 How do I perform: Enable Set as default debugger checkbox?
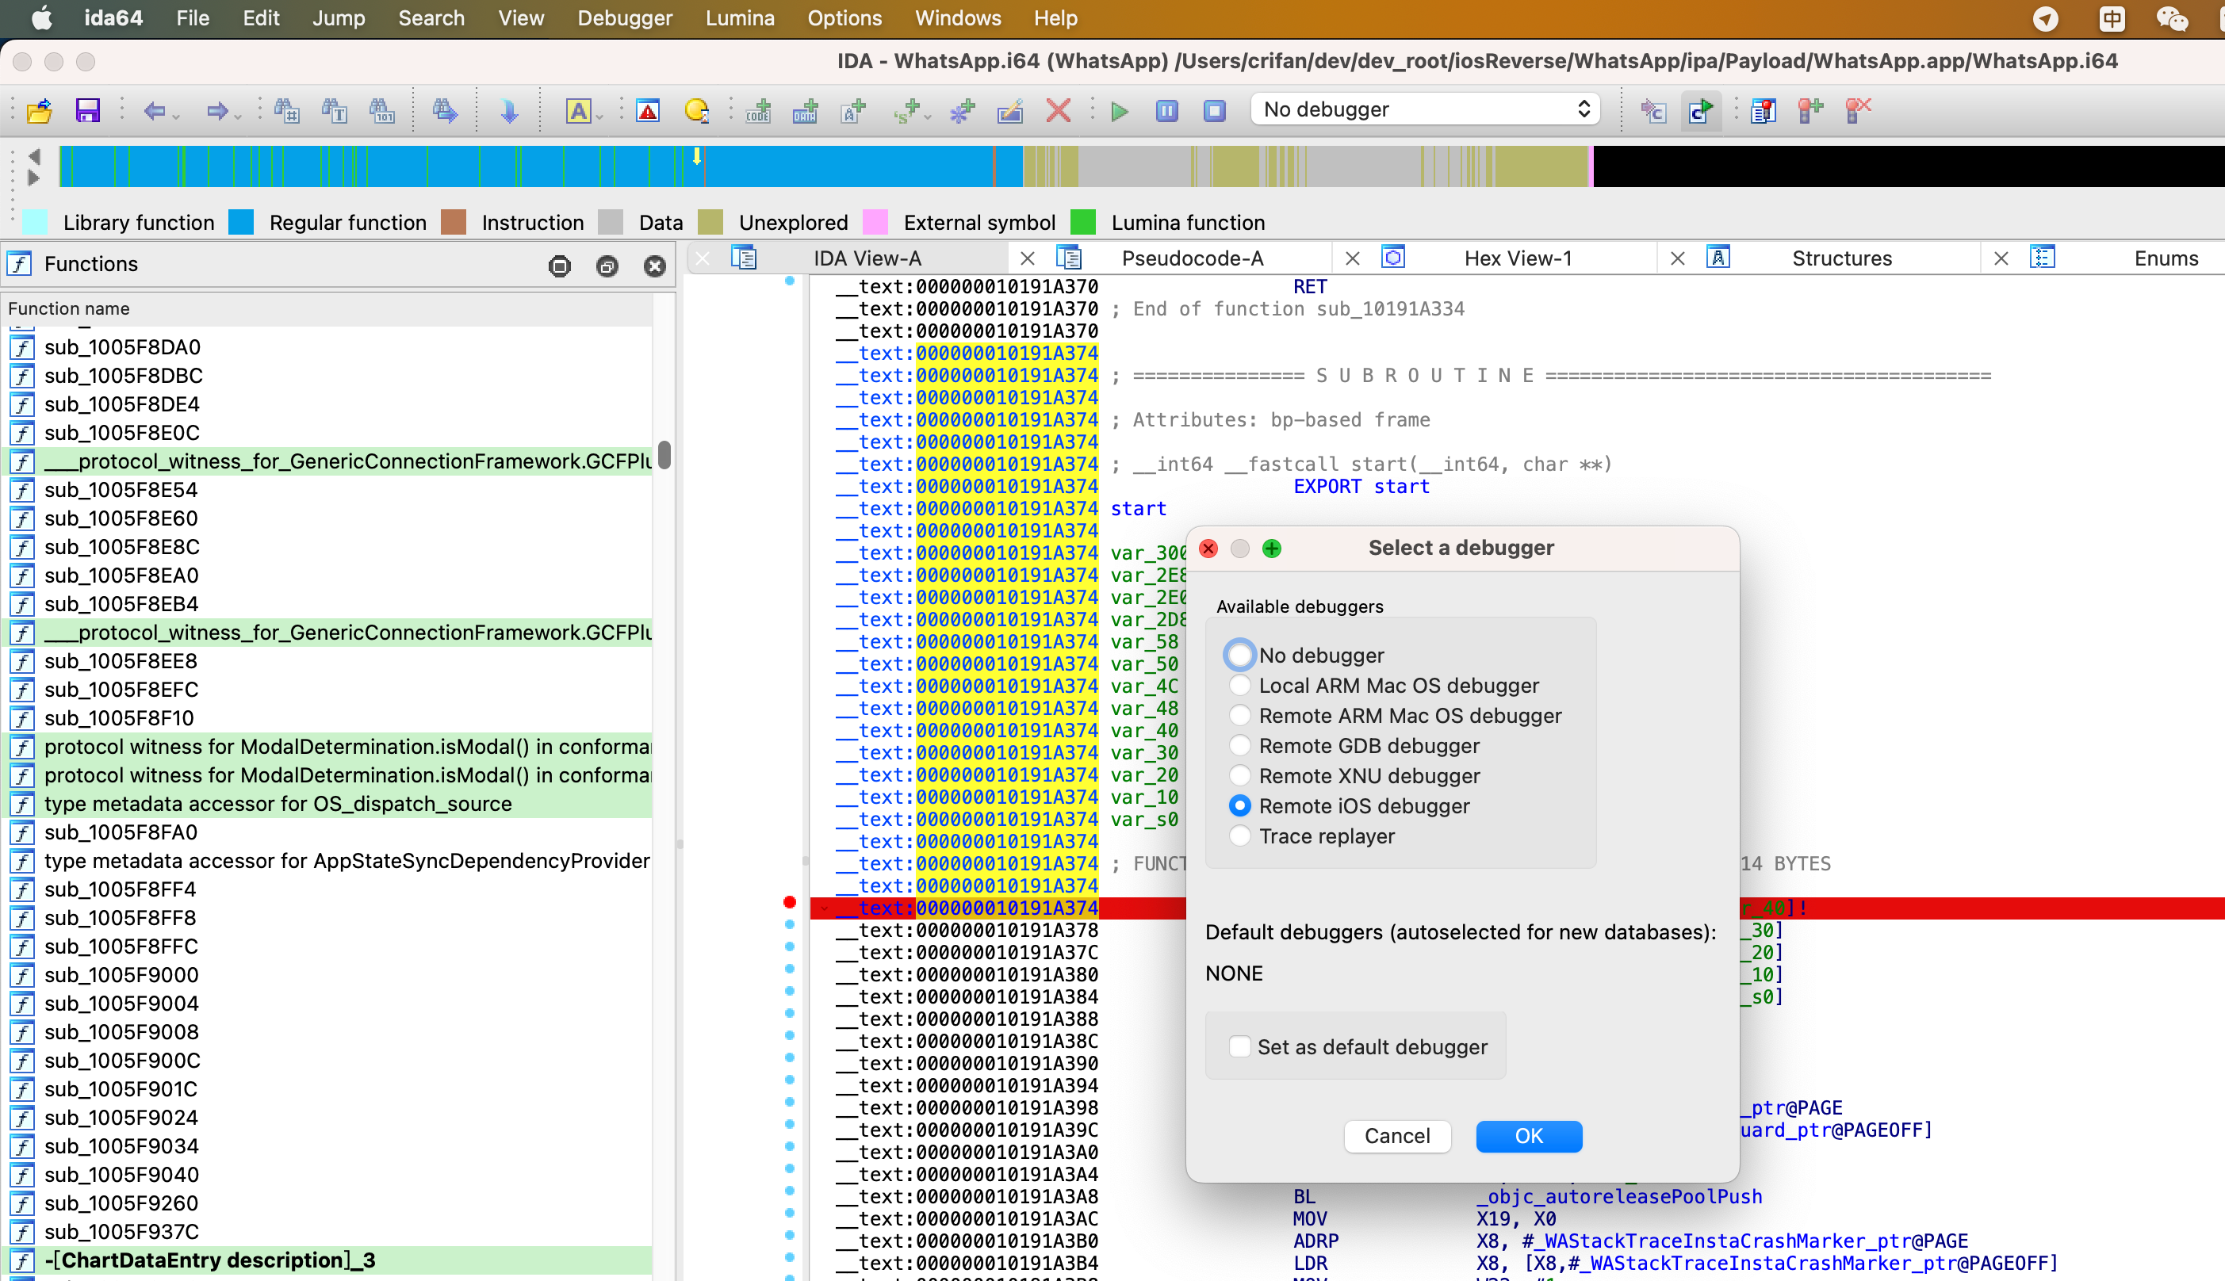(1239, 1046)
